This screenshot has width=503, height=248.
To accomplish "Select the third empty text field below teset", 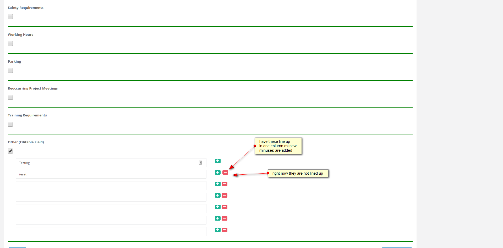I will (111, 209).
